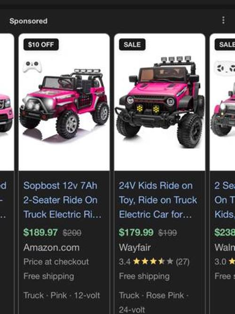Click the (27) review count
This screenshot has height=314, width=235.
click(x=182, y=262)
